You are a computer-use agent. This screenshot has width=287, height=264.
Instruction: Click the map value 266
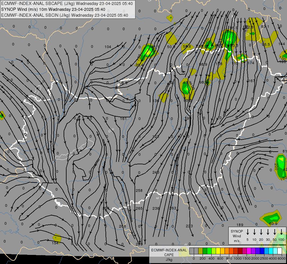[x=123, y=226]
